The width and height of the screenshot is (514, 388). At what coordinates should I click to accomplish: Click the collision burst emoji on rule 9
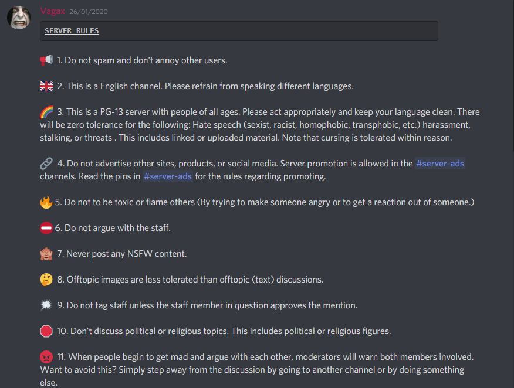pyautogui.click(x=46, y=305)
